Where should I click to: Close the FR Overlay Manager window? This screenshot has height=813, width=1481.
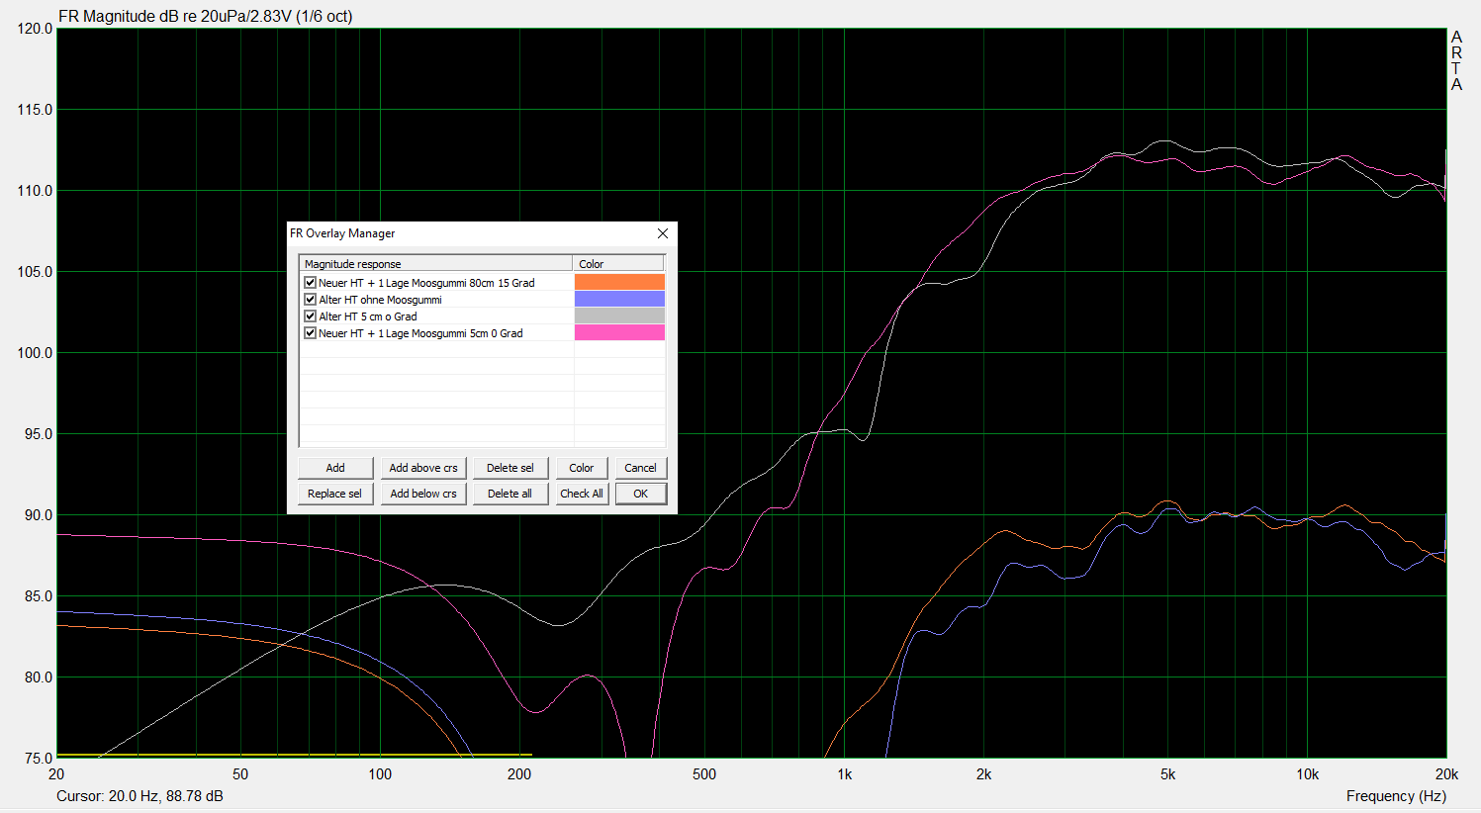point(663,233)
